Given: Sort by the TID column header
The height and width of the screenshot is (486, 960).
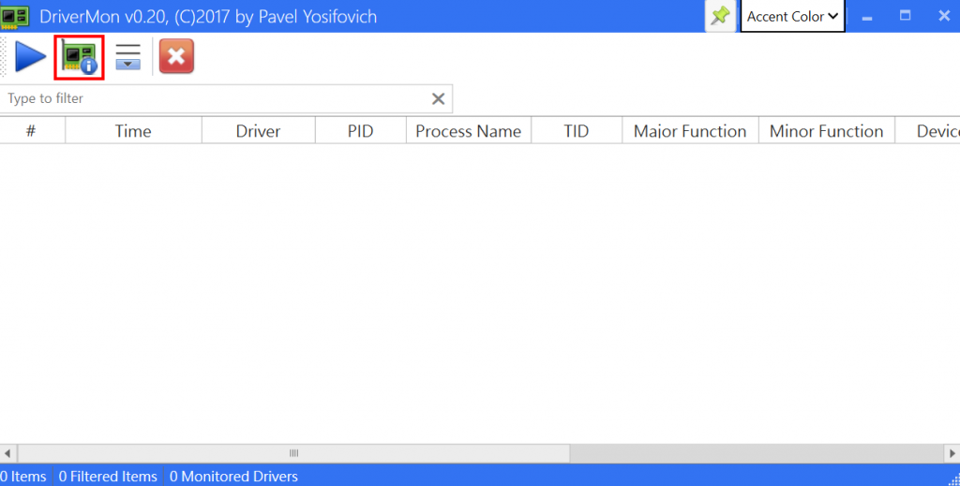Looking at the screenshot, I should [x=577, y=131].
